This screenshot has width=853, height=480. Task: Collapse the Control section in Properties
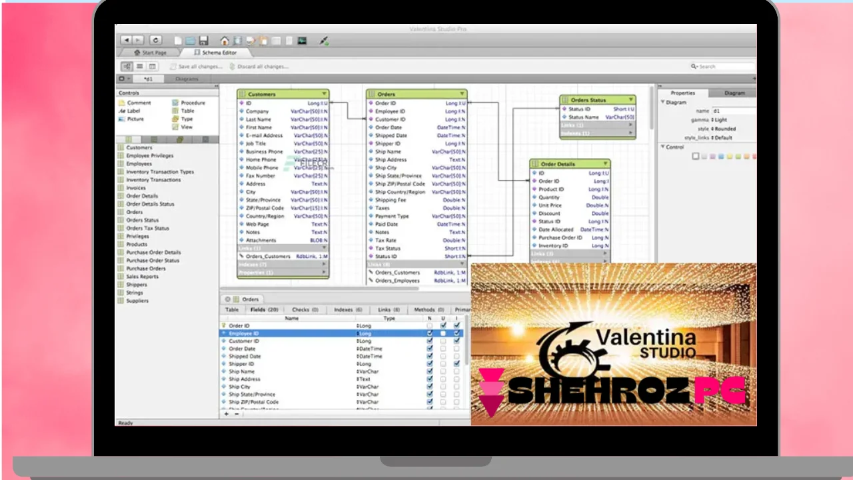pyautogui.click(x=663, y=147)
